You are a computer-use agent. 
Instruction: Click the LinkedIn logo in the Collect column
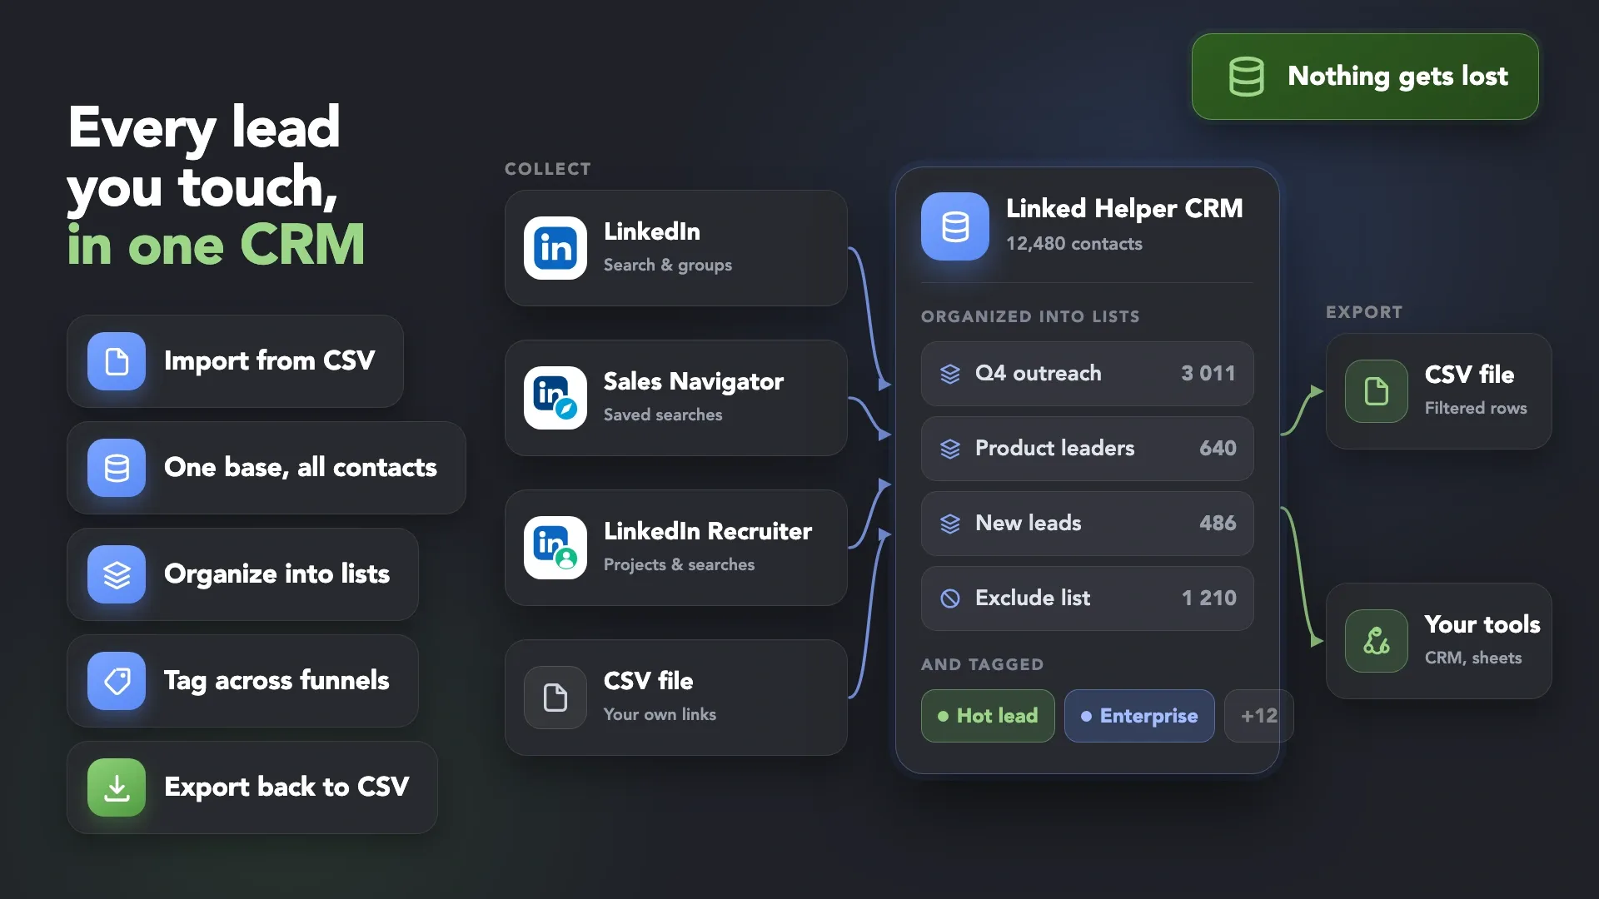pos(555,248)
